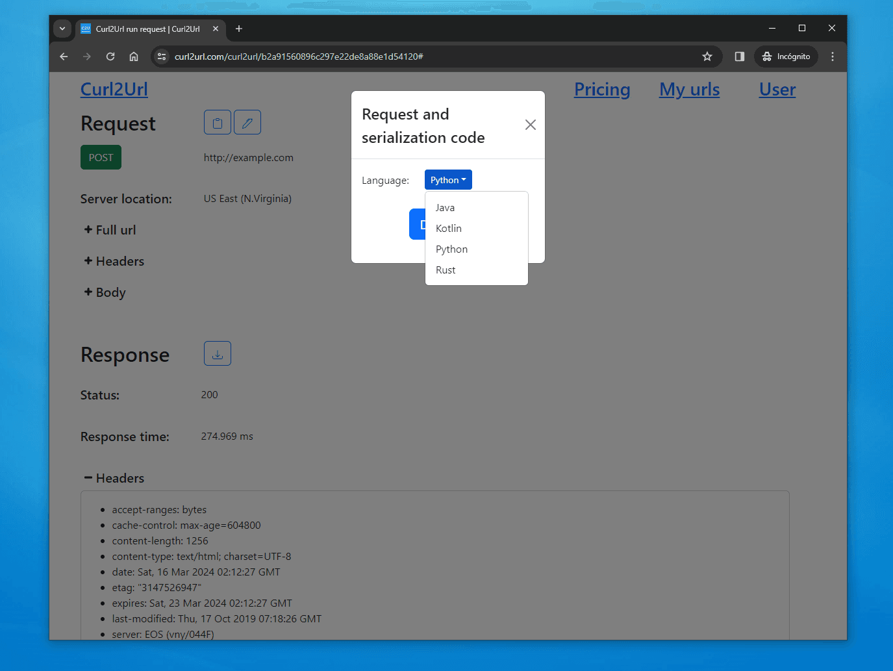Download response with the download icon
This screenshot has width=893, height=671.
[218, 353]
